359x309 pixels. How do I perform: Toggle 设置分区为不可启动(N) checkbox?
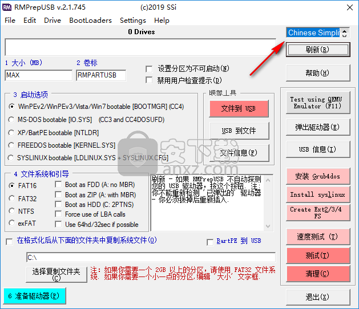(x=149, y=68)
